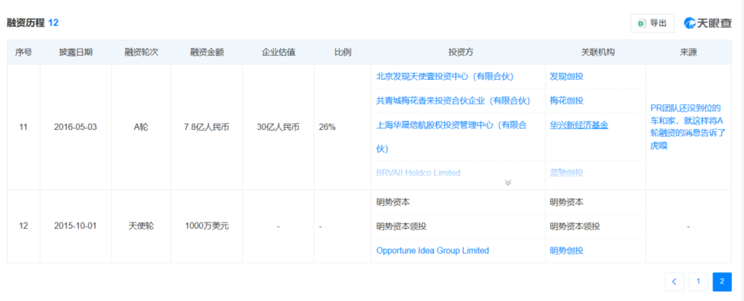Select page 2 button
Screen dimensions: 744x301
coord(722,281)
